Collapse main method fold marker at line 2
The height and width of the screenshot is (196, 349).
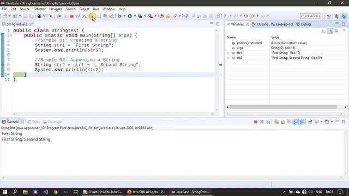pos(11,35)
